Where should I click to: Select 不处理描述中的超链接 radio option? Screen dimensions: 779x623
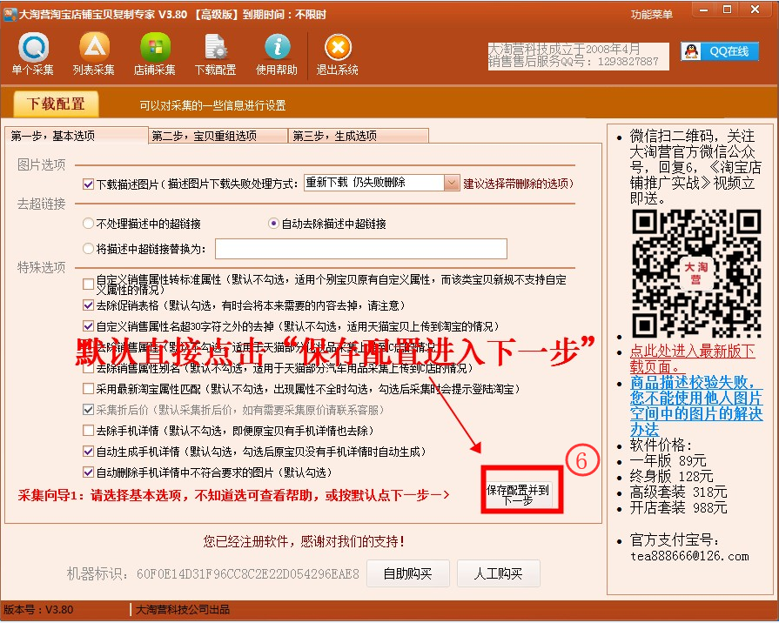pos(89,224)
